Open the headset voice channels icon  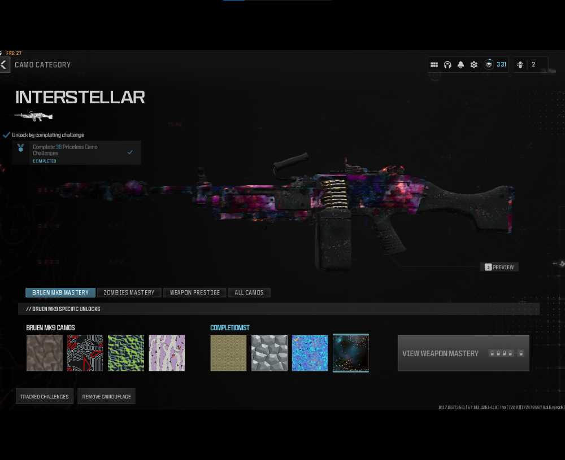click(447, 65)
